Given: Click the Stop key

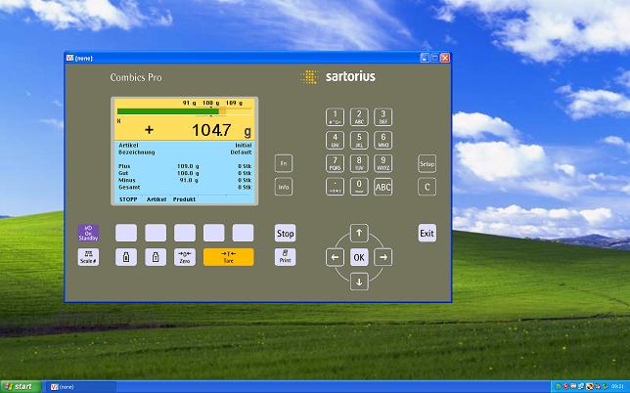Looking at the screenshot, I should [286, 234].
